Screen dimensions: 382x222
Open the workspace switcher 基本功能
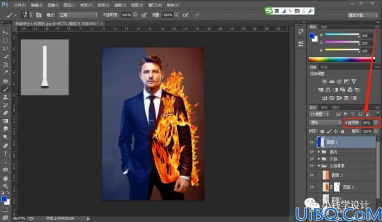(x=362, y=15)
